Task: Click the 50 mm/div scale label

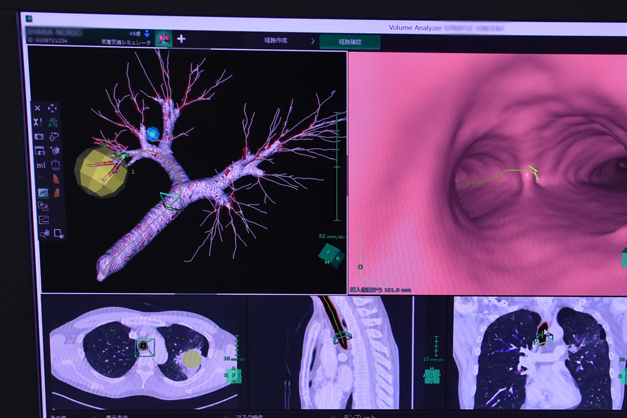Action: 332,237
